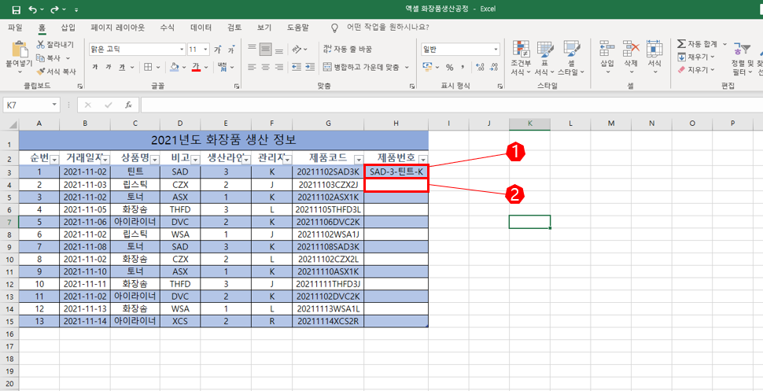Open Format as Table (표 서식)

(x=544, y=58)
